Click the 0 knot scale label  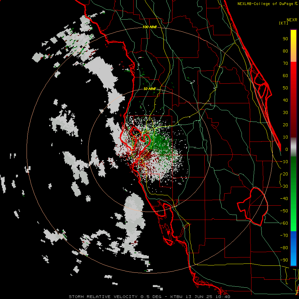click(x=287, y=149)
